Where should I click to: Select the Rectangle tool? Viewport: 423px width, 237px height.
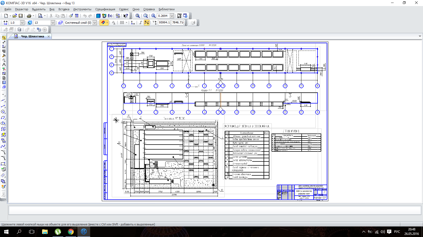pyautogui.click(x=3, y=164)
